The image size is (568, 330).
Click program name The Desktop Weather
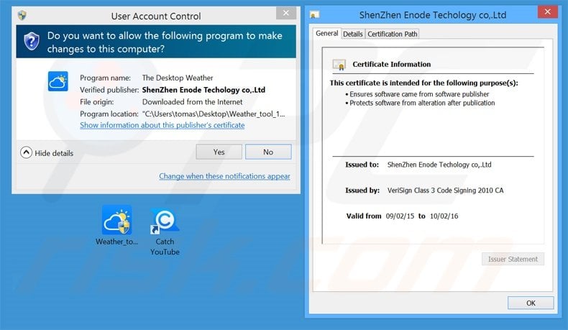pyautogui.click(x=178, y=78)
